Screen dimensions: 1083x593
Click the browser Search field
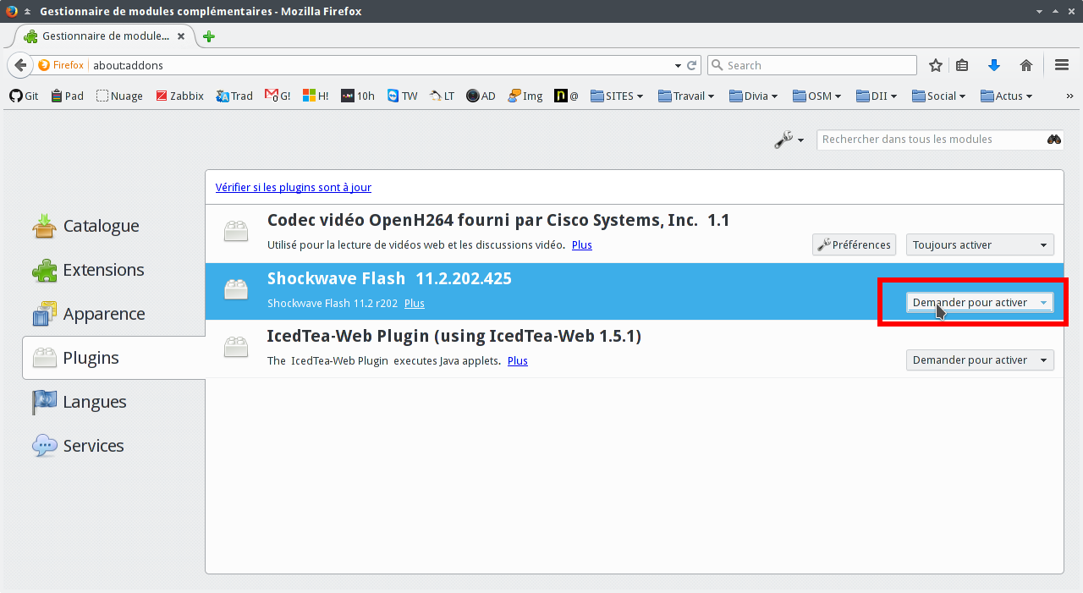pyautogui.click(x=811, y=65)
